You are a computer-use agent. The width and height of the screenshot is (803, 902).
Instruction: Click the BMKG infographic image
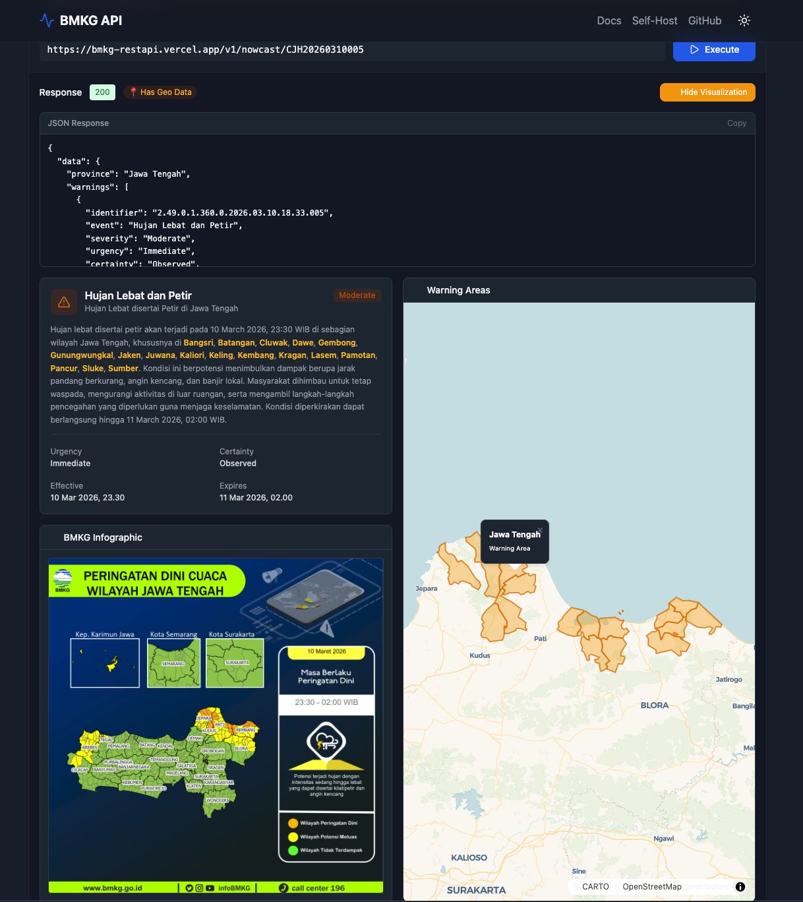tap(216, 726)
